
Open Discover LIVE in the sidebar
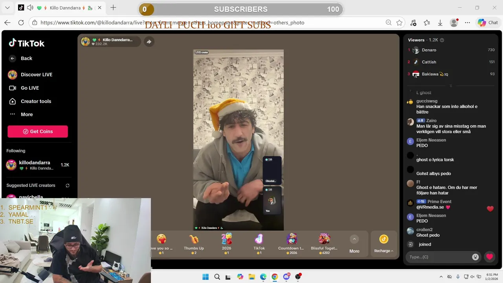point(30,75)
